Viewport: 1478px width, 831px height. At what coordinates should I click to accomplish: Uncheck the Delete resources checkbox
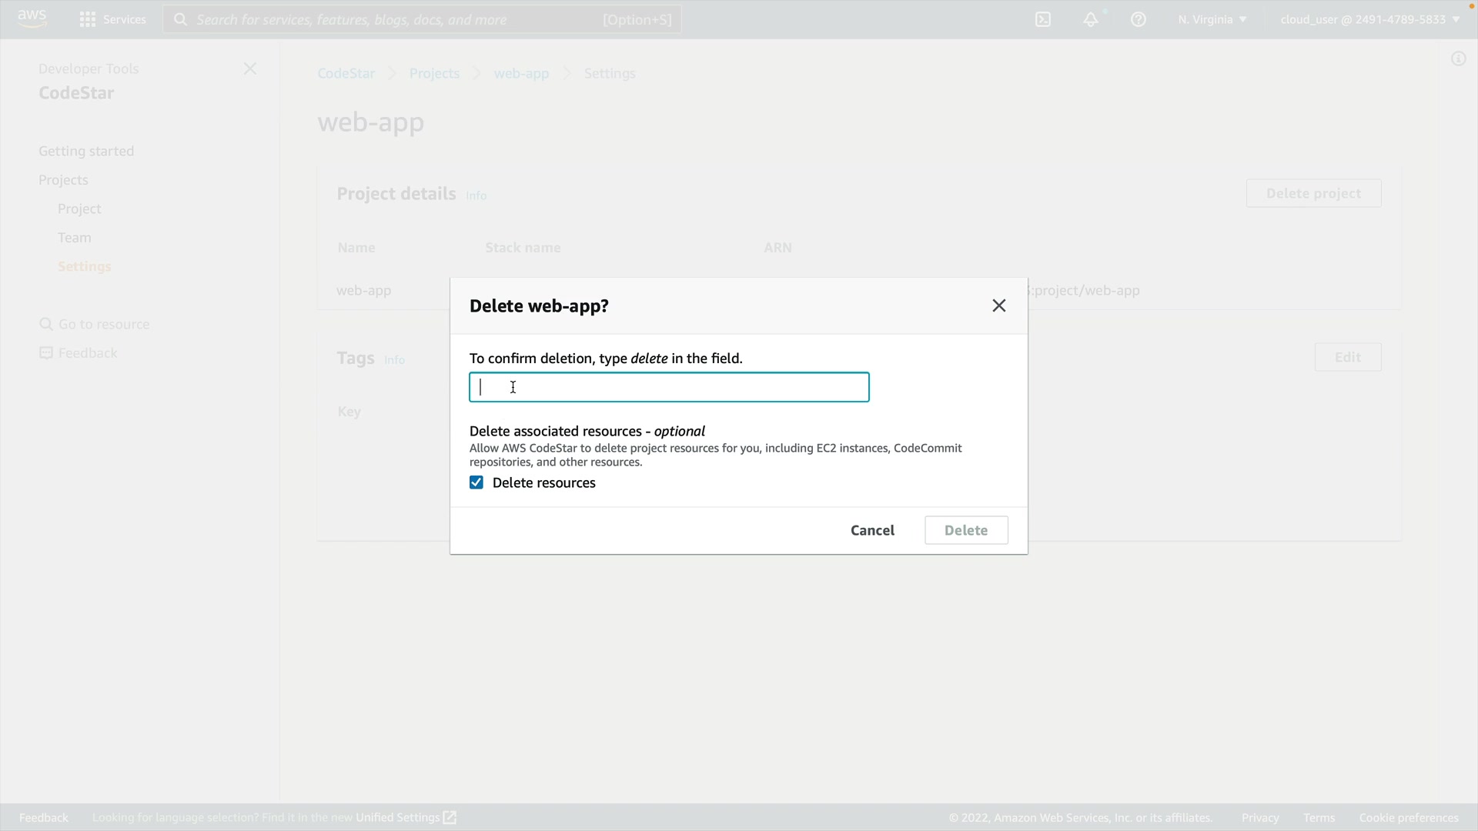477,482
